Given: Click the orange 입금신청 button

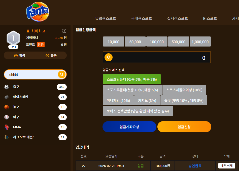Looking at the screenshot, I should pyautogui.click(x=184, y=127).
